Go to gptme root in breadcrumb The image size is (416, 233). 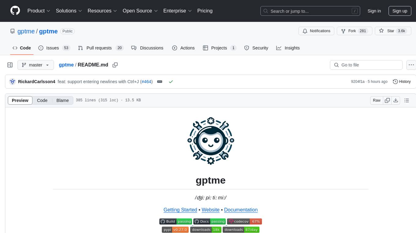tap(66, 65)
